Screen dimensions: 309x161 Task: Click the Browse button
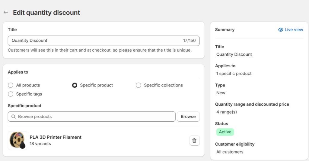point(188,117)
